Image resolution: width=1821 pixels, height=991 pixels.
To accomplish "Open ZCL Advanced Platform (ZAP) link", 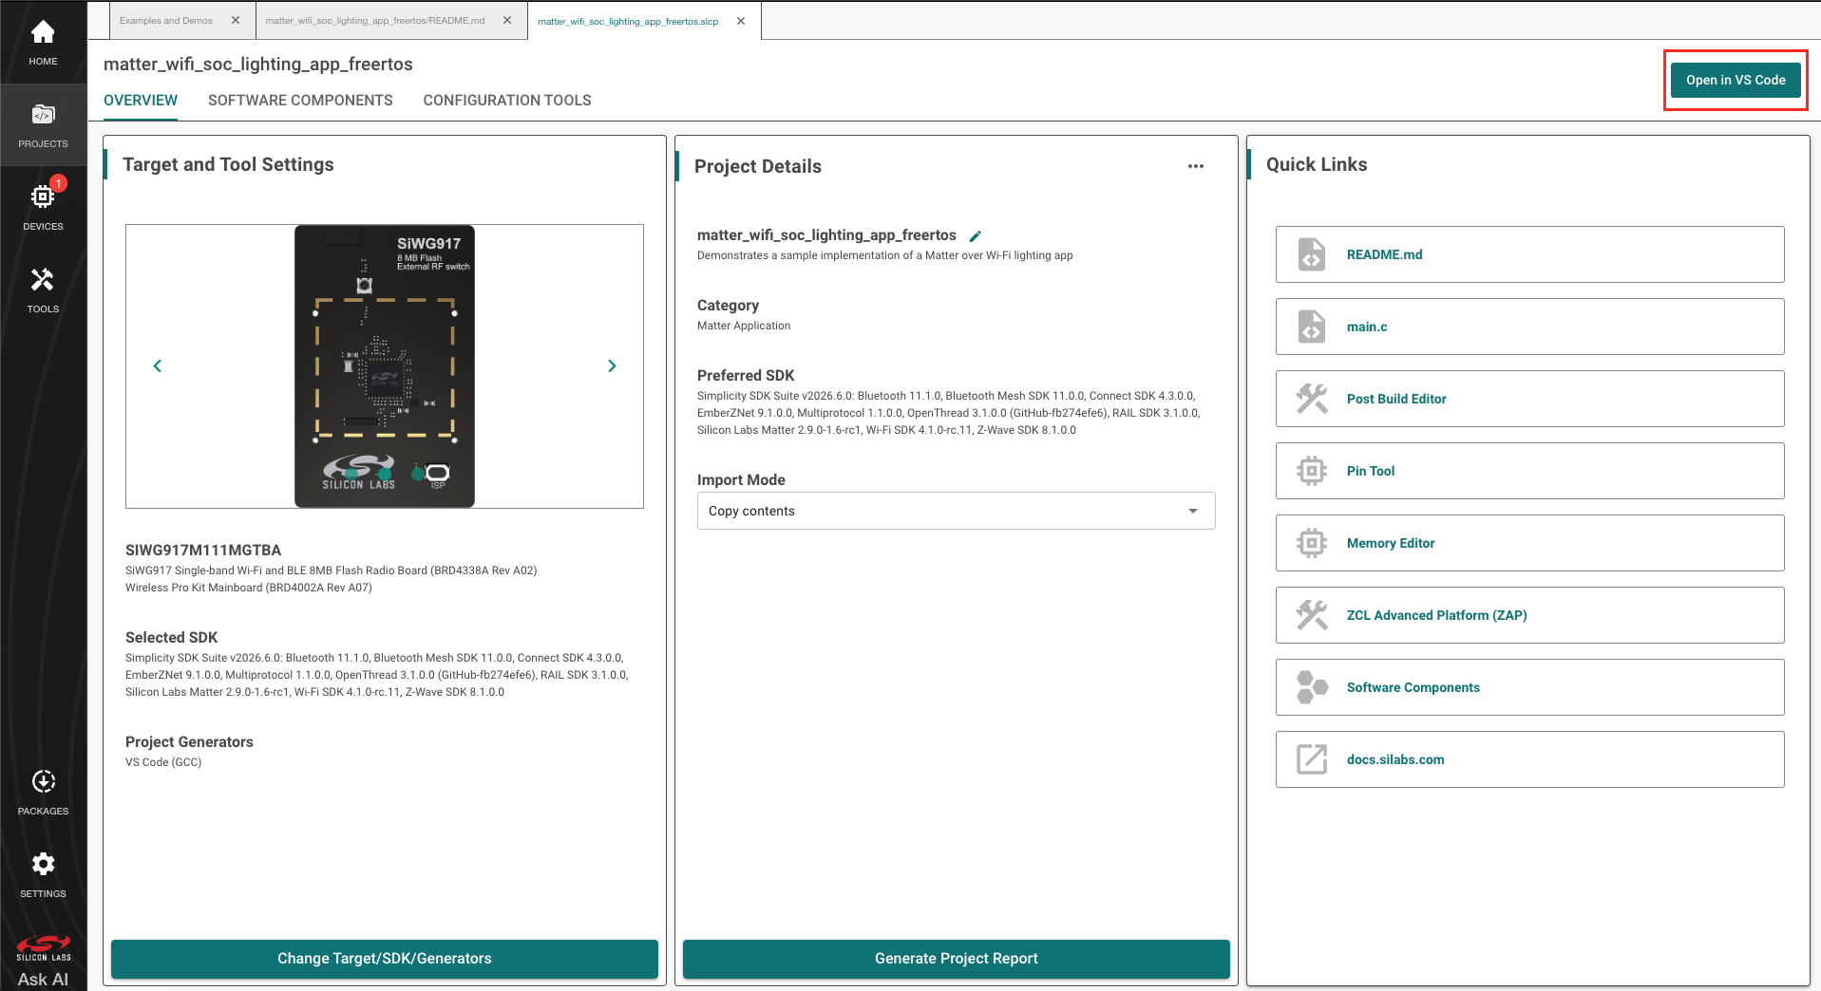I will pos(1529,615).
